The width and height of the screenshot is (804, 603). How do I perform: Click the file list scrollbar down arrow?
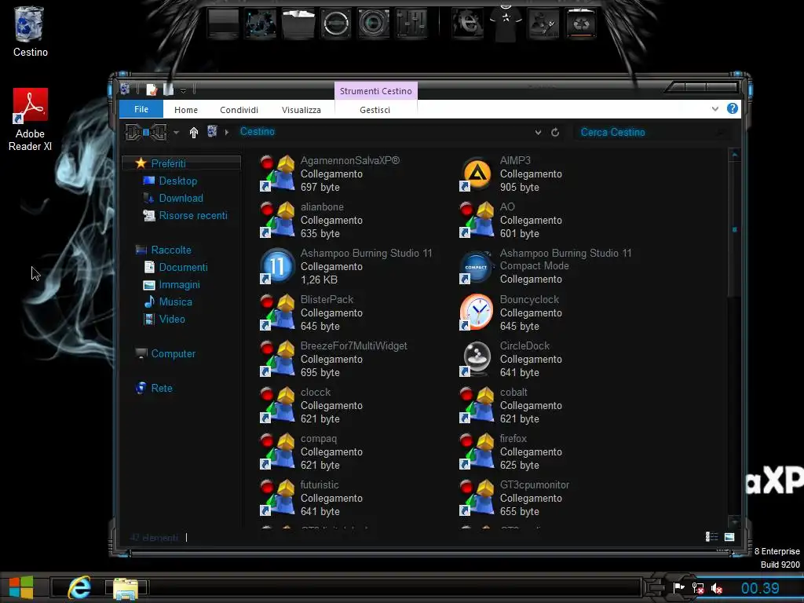point(734,521)
